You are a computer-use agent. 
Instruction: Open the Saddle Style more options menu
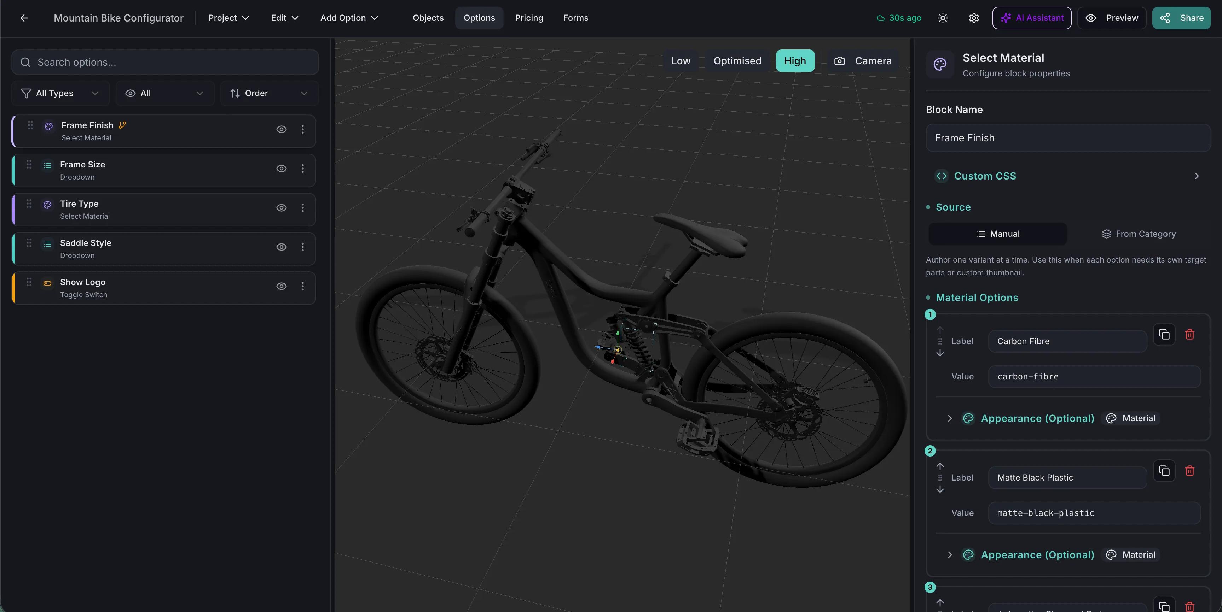pyautogui.click(x=303, y=247)
